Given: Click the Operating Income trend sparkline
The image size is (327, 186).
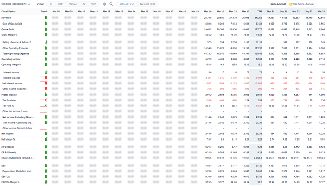Looking at the screenshot, I should point(46,59).
